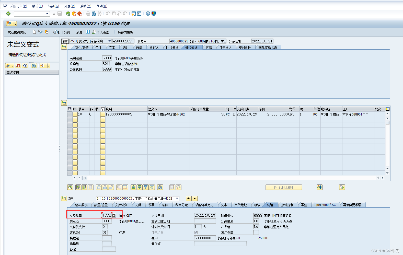Viewport: 403px width, 255px height.
Task: Click the red Cancel icon
Action: tap(79, 14)
